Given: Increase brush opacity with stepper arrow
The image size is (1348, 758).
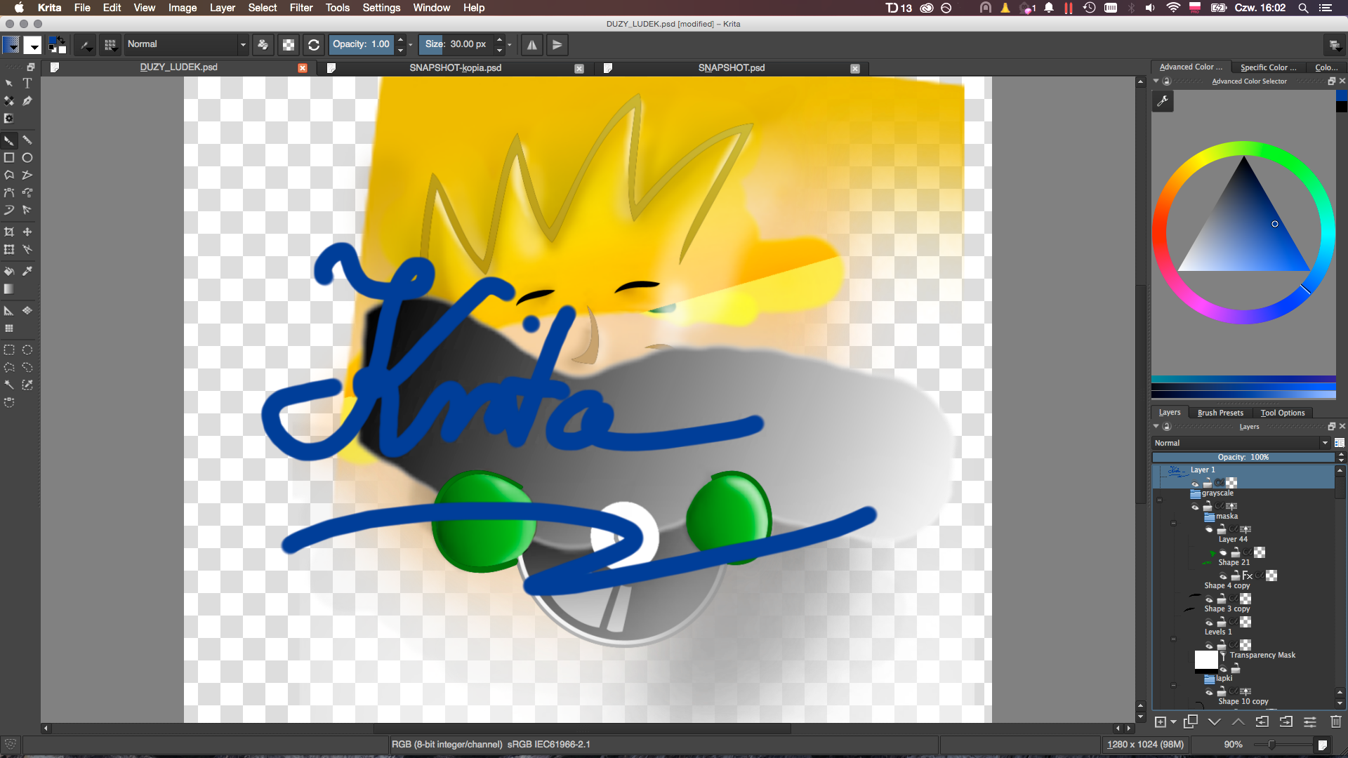Looking at the screenshot, I should tap(400, 40).
